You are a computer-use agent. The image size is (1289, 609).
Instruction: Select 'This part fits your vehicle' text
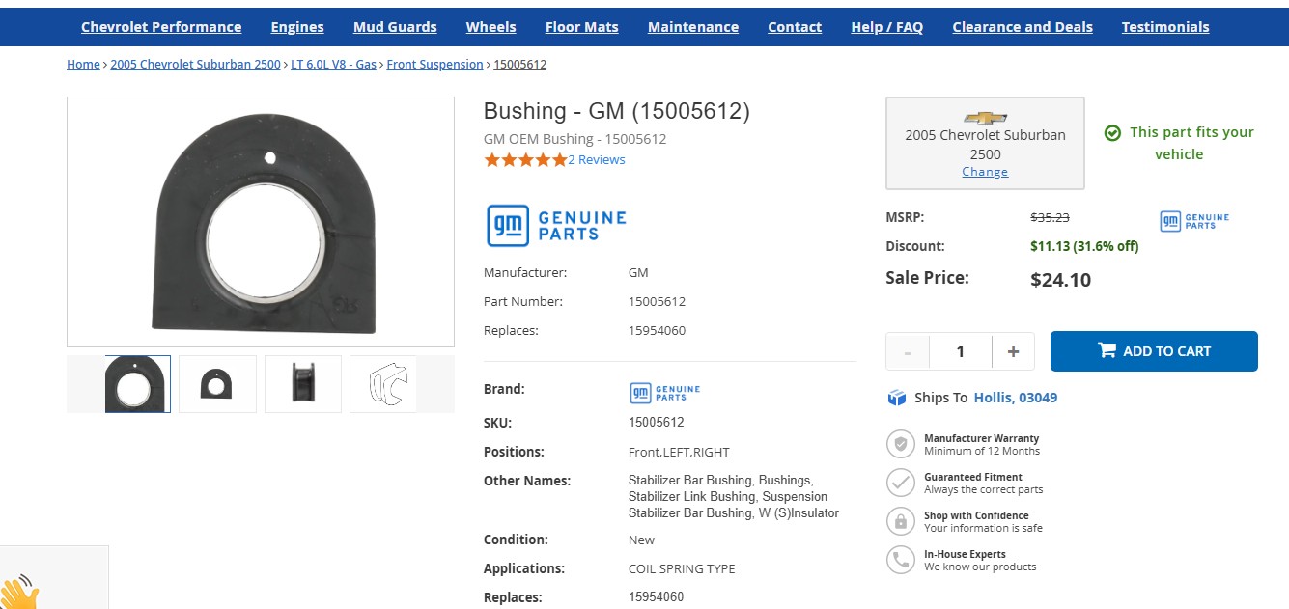tap(1191, 143)
